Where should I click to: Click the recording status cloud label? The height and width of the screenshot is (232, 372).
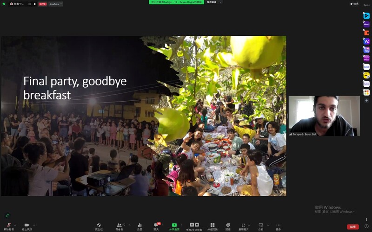tap(17, 4)
